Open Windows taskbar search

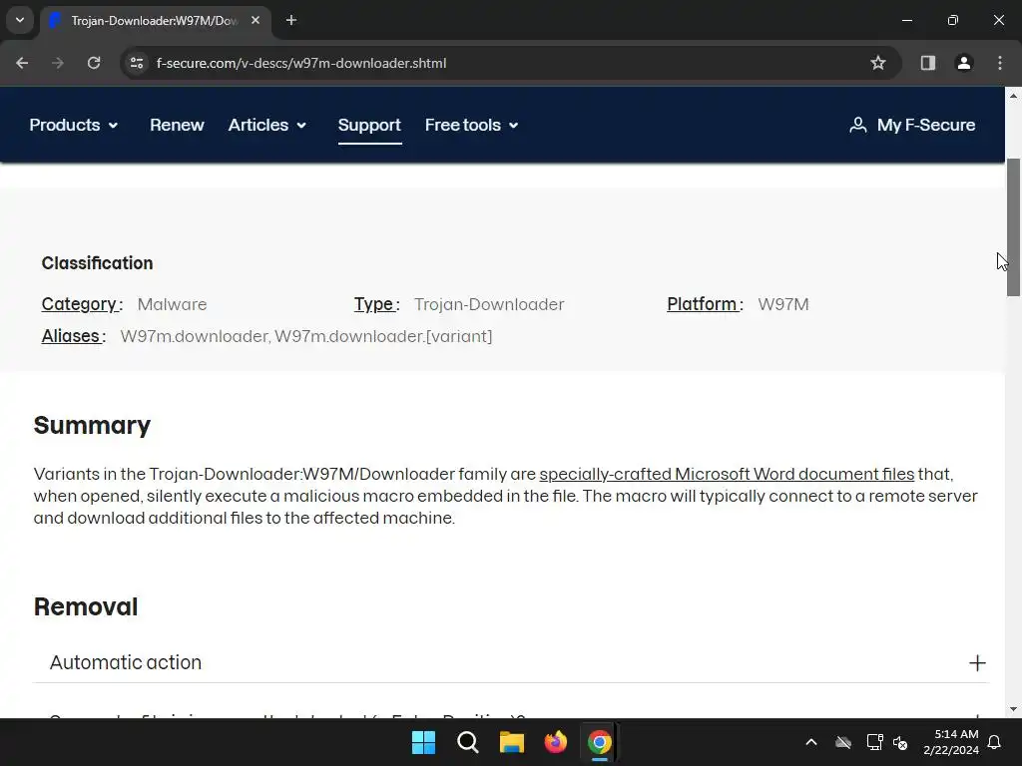tap(468, 742)
